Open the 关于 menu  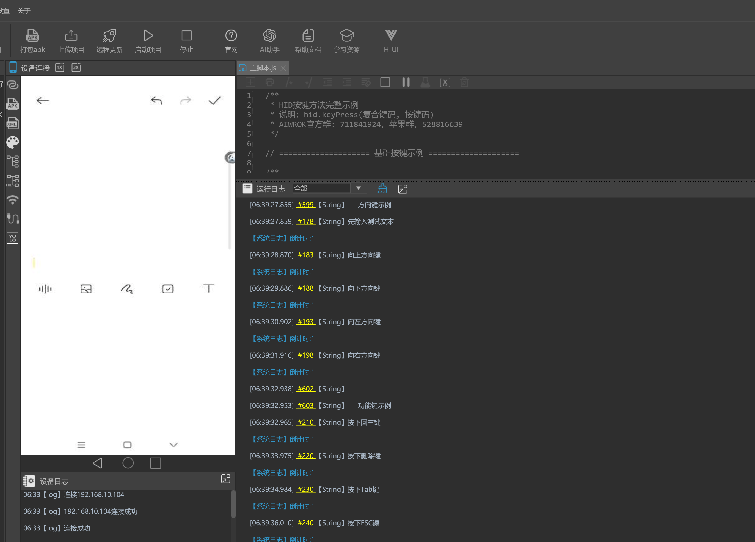coord(24,11)
